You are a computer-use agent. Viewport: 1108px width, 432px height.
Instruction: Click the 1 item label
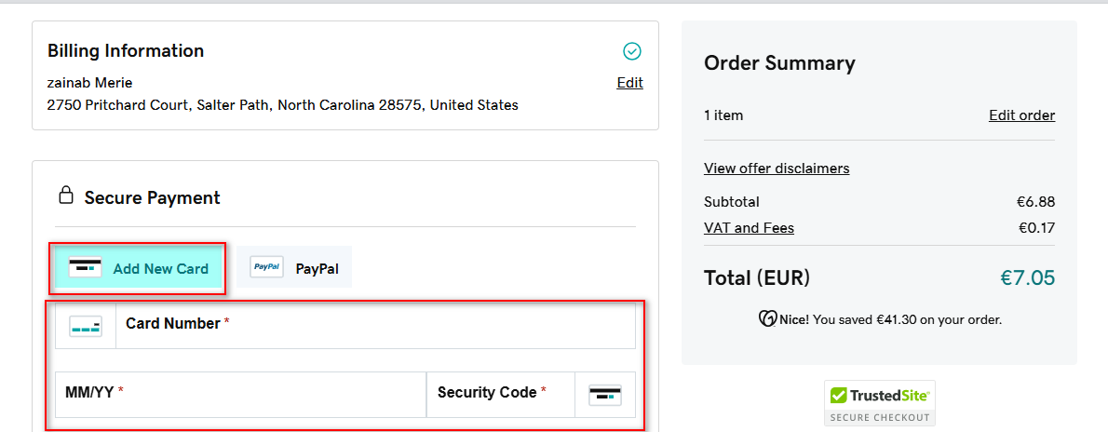click(x=723, y=115)
